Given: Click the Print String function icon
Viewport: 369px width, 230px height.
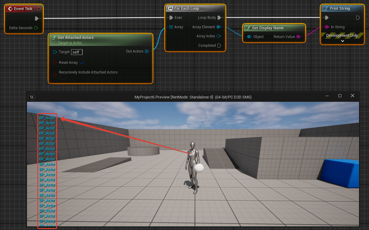Looking at the screenshot, I should tap(326, 9).
